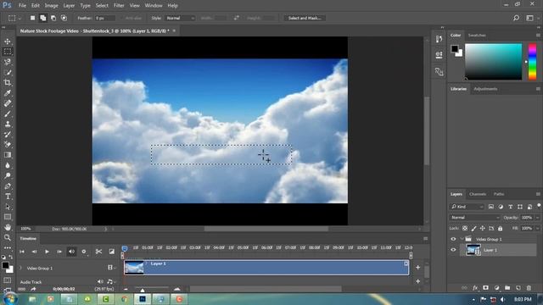Select the Hand tool
Screen dimensions: 543x305
(x=8, y=227)
